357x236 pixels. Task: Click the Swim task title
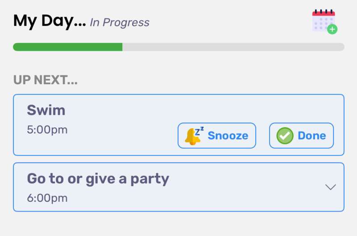(46, 110)
